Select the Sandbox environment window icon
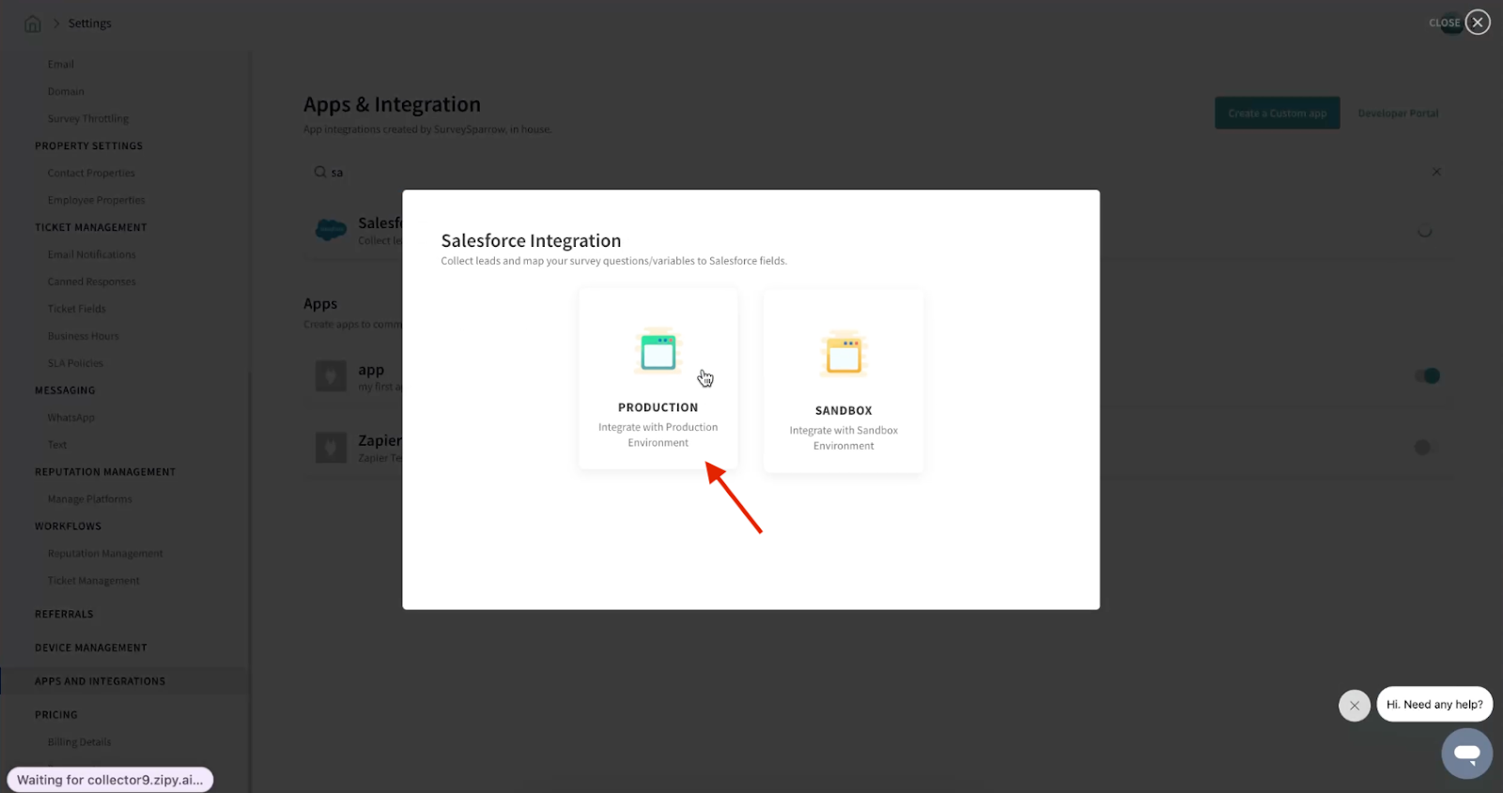The width and height of the screenshot is (1503, 793). click(844, 356)
